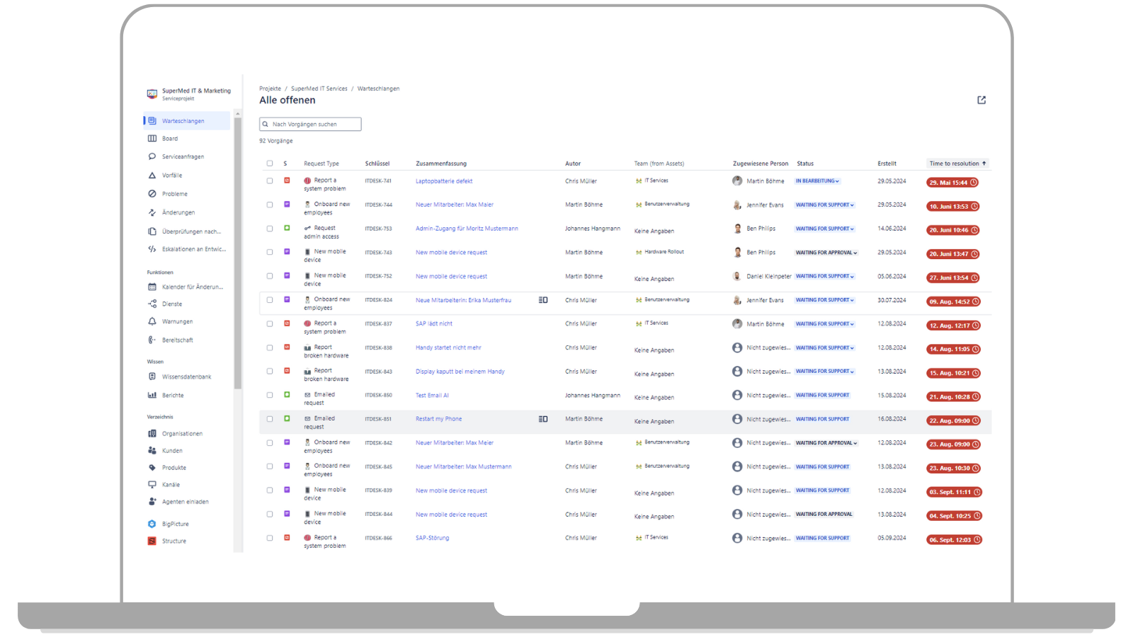Open the Produkte tag icon
1133x637 pixels.
(152, 467)
